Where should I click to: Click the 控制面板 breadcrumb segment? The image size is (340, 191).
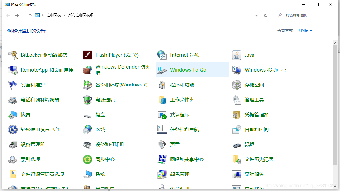point(53,15)
